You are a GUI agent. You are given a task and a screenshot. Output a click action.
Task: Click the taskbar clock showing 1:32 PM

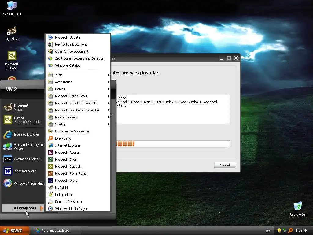click(302, 230)
